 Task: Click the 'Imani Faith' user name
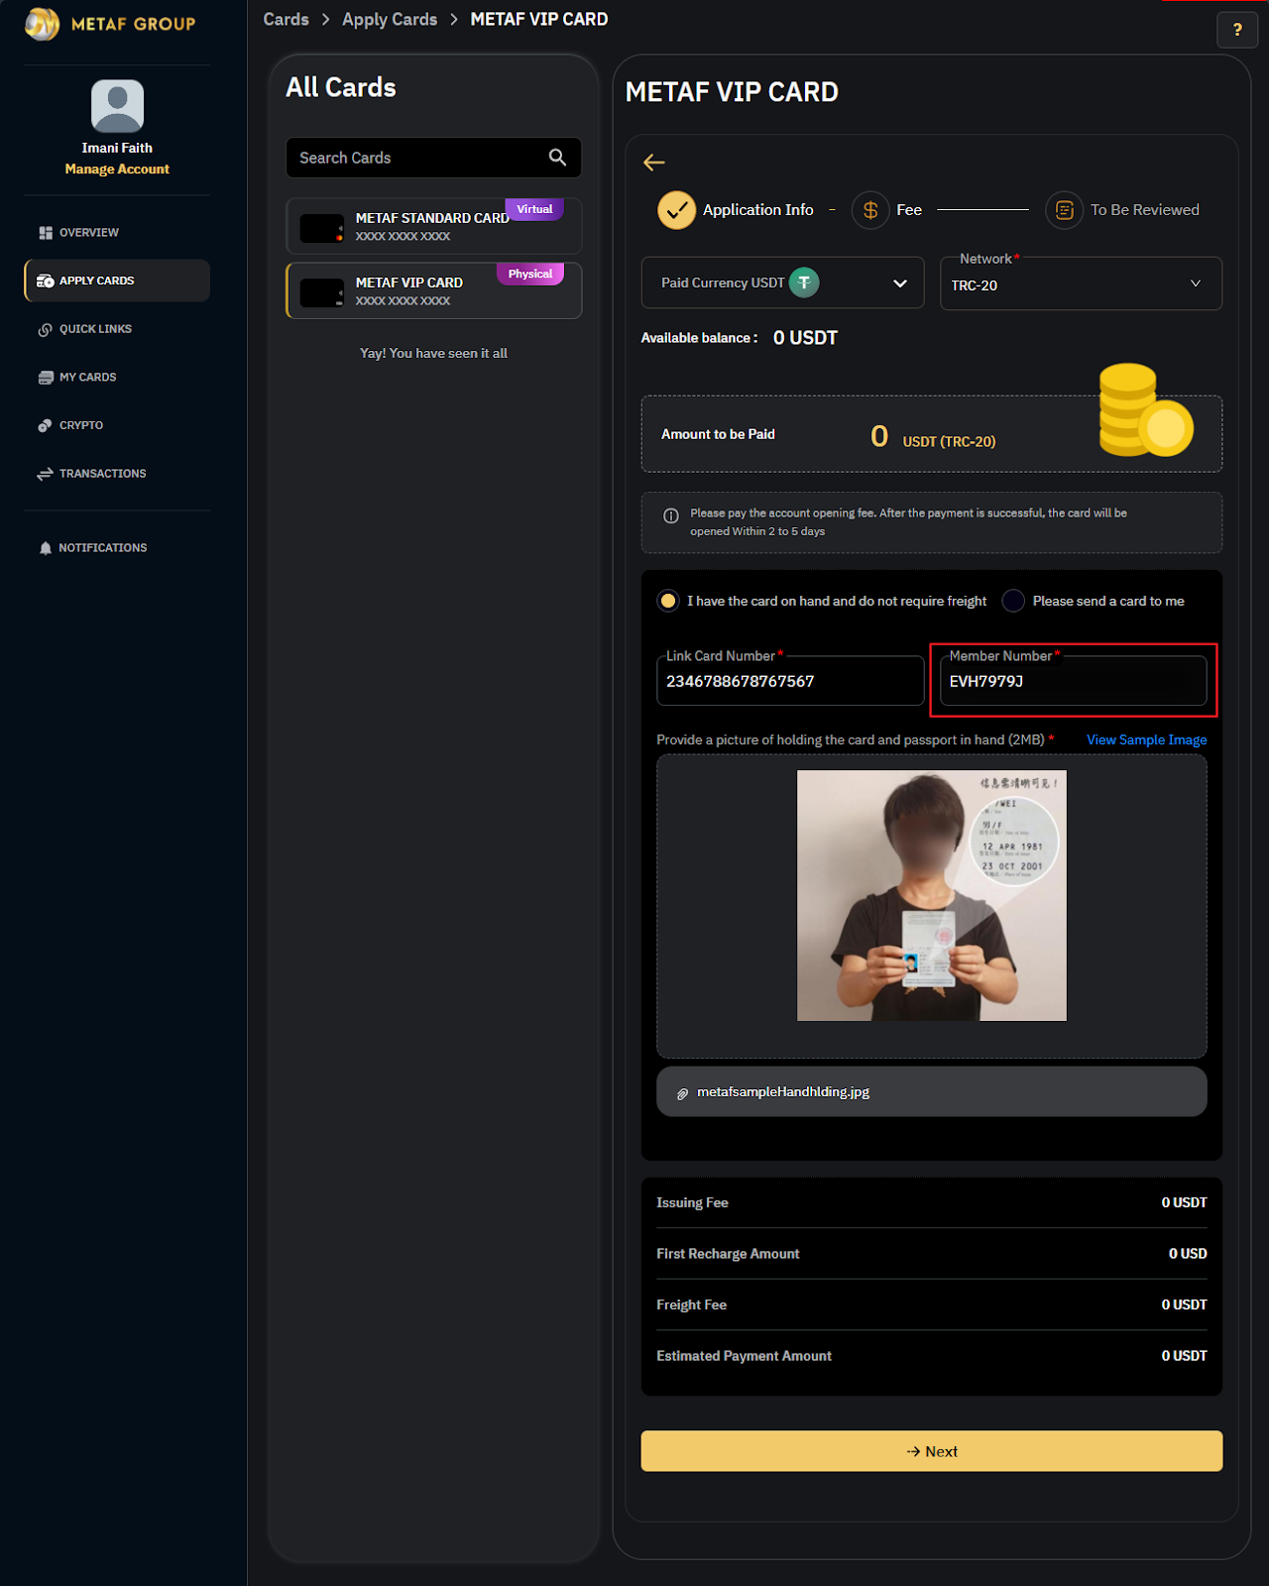(117, 148)
